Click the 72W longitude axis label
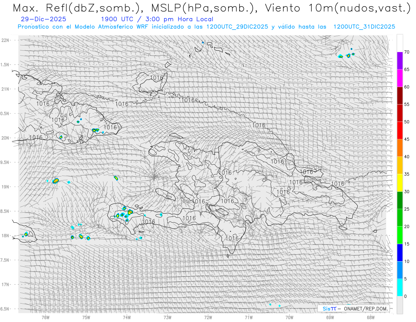The image size is (416, 322). (208, 317)
